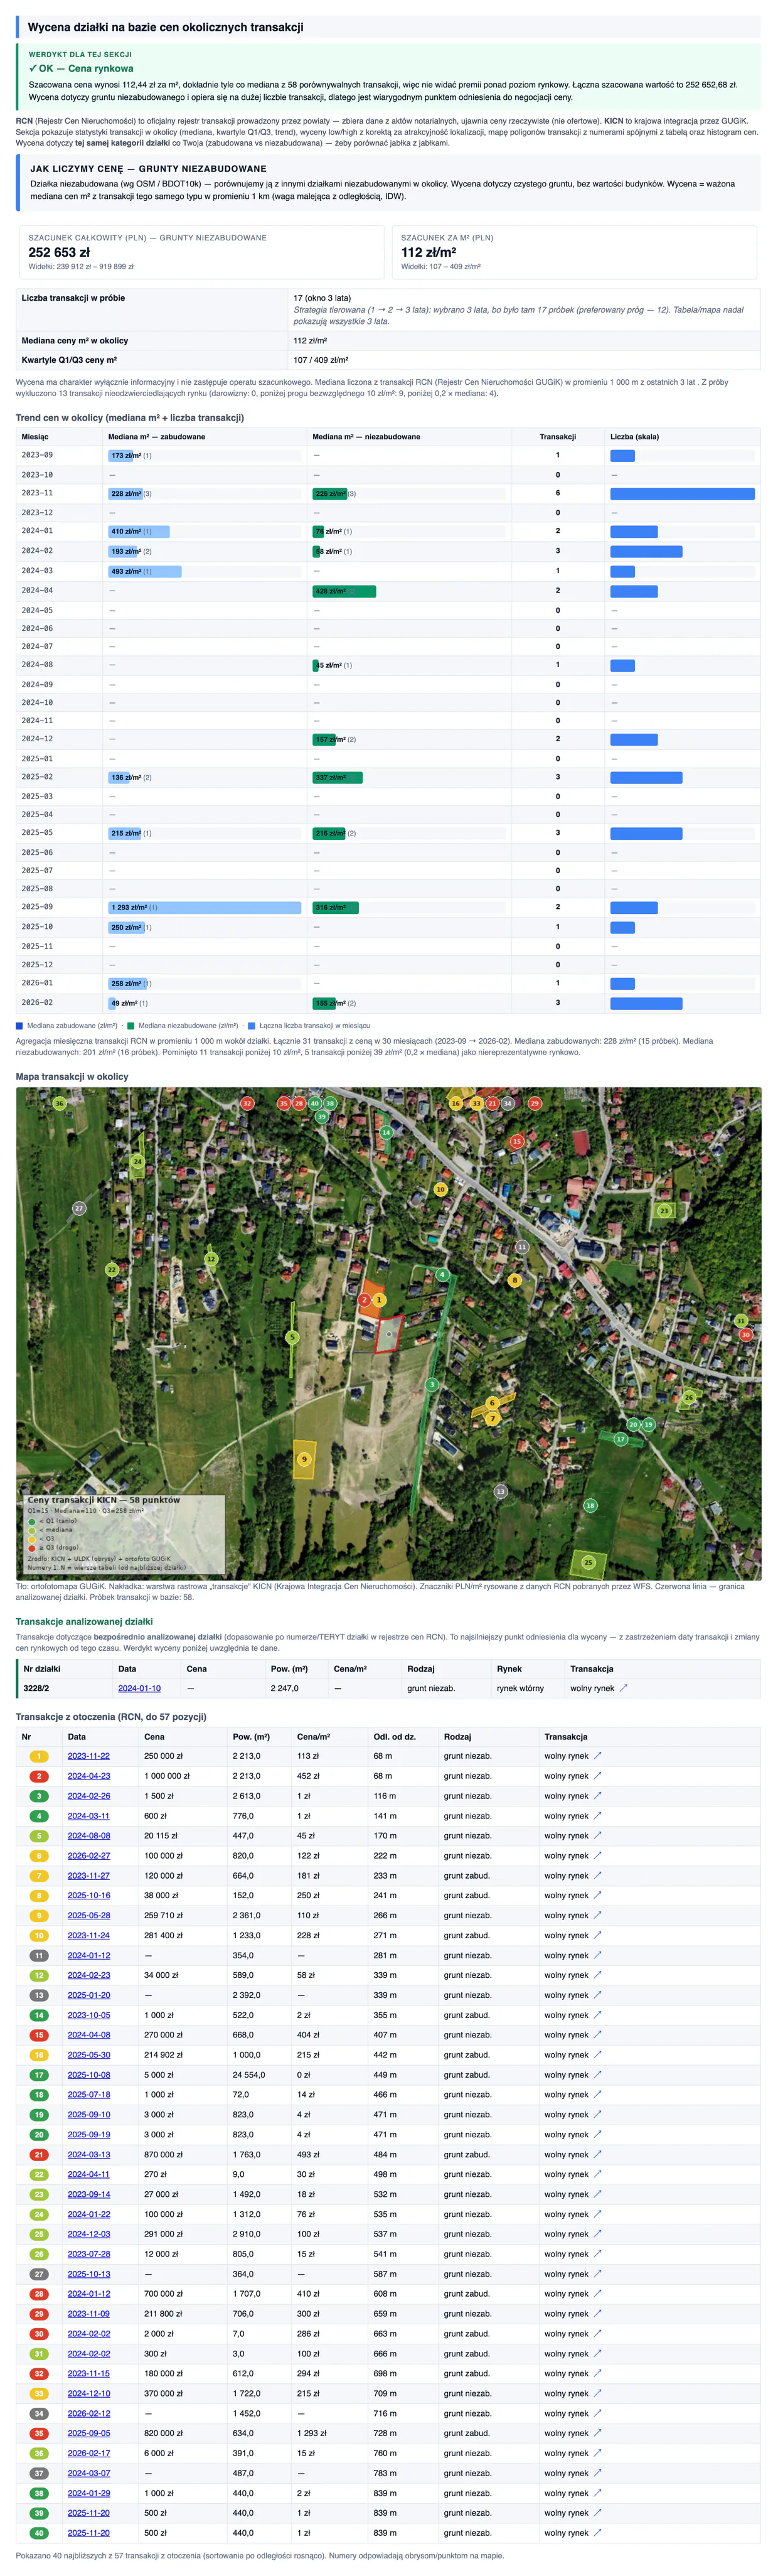Image resolution: width=778 pixels, height=2576 pixels.
Task: Select green marker 25 on the map
Action: 588,1562
